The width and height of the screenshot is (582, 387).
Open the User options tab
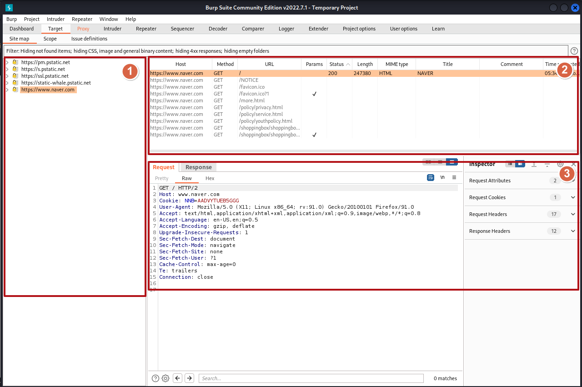pyautogui.click(x=404, y=29)
